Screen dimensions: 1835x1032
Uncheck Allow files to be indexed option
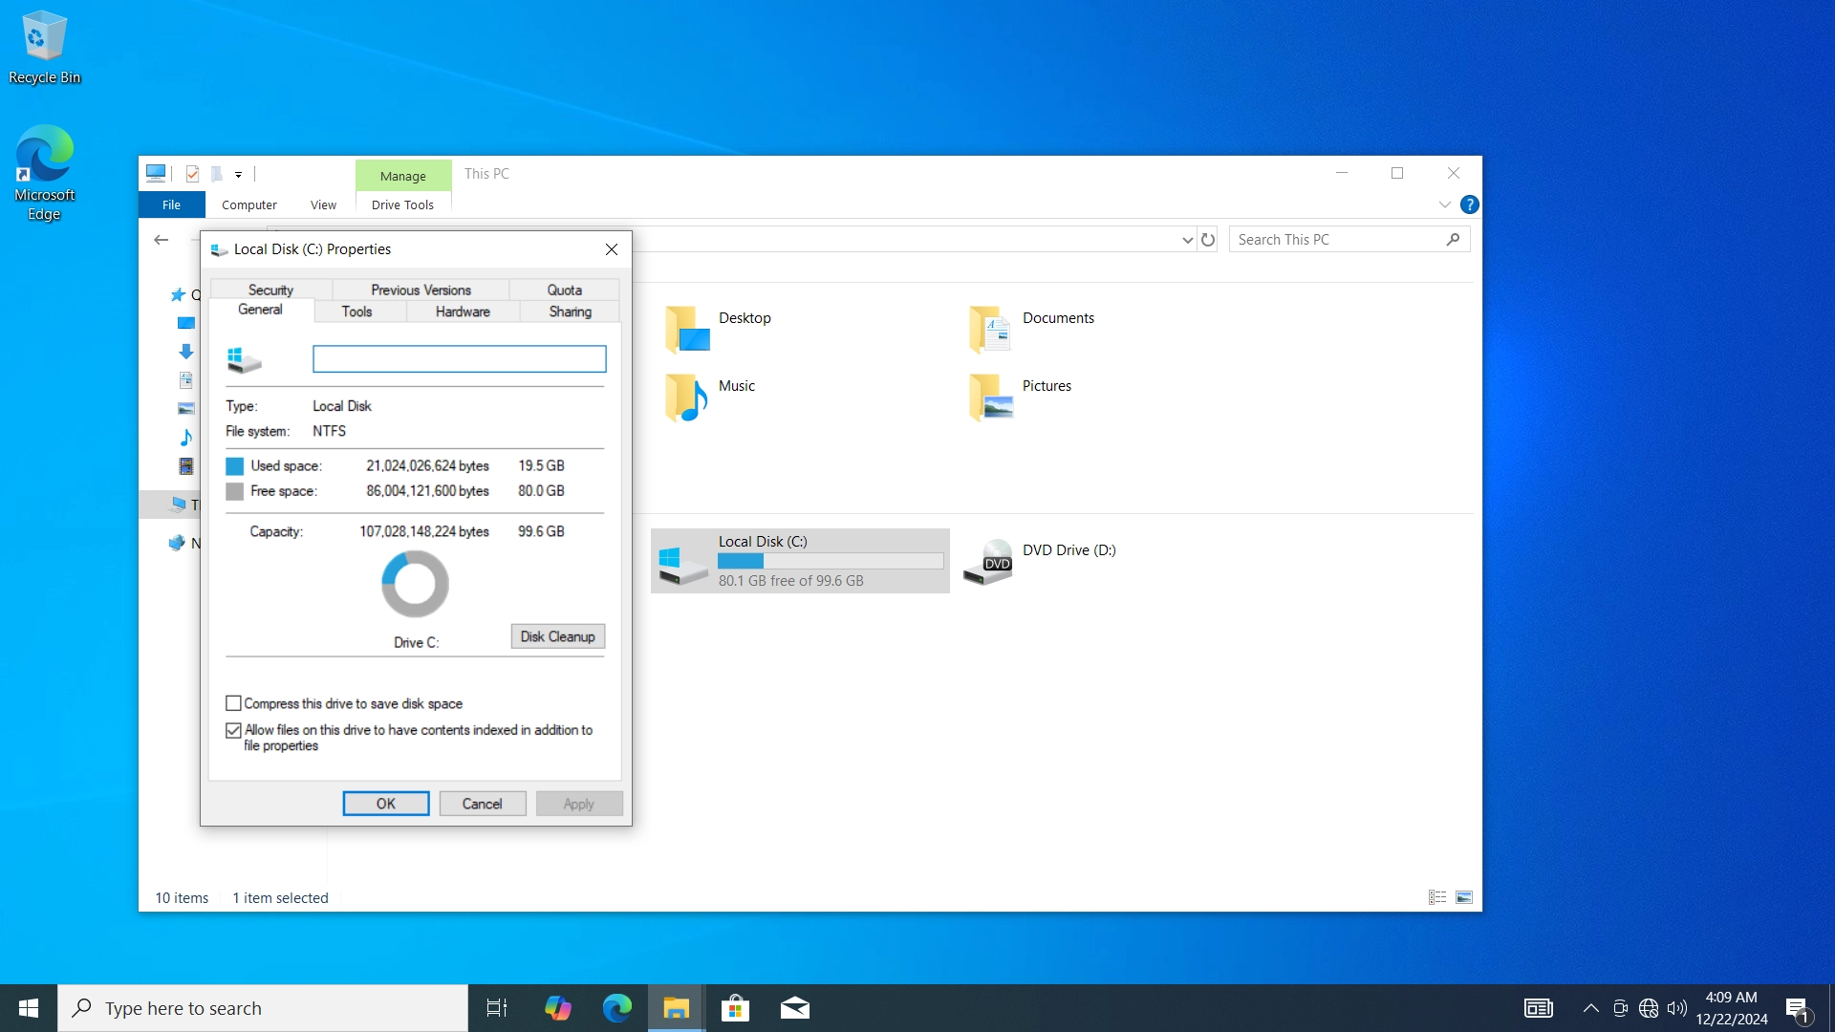click(x=233, y=730)
